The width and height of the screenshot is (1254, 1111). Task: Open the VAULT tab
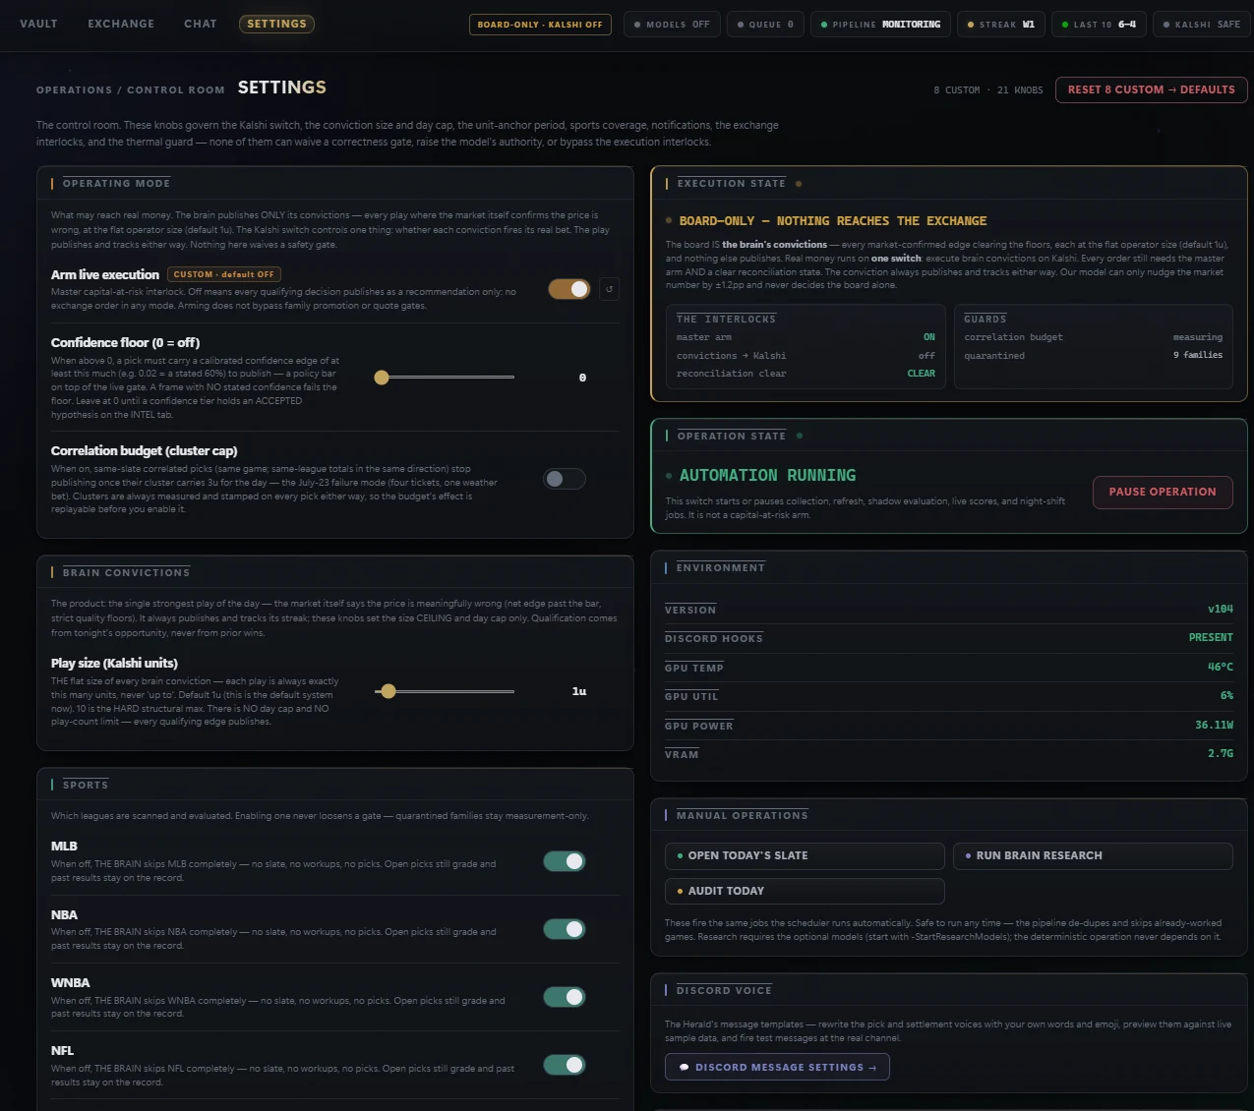[x=38, y=24]
